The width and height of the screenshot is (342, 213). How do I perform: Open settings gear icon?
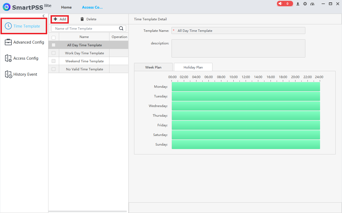[x=305, y=4]
